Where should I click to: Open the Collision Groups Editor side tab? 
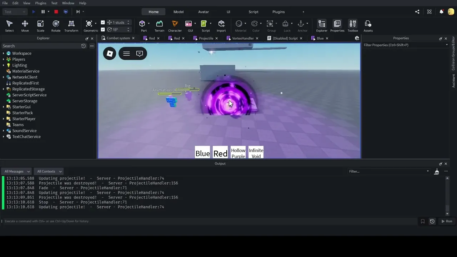(453, 53)
